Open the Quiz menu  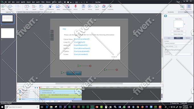(x=33, y=2)
